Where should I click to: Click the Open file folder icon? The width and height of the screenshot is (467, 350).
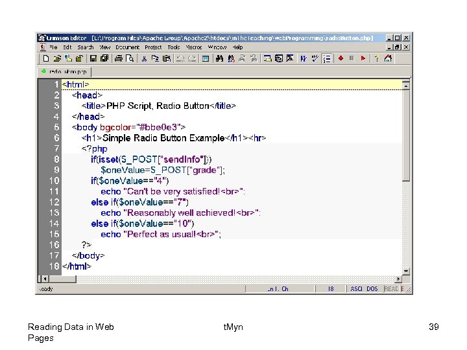click(57, 58)
